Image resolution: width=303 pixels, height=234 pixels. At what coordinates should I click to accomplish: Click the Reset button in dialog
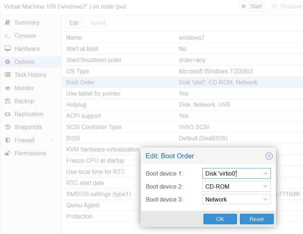pos(256,219)
